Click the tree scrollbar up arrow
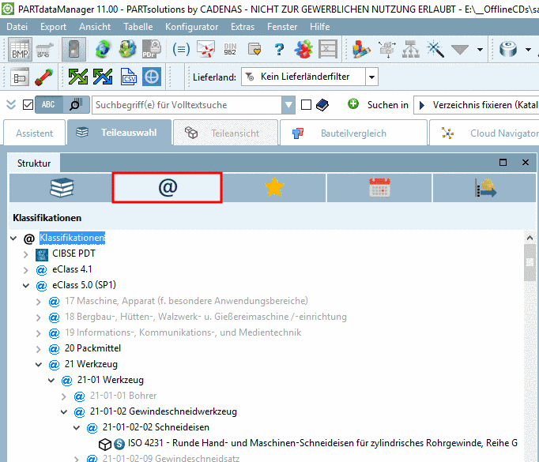 tap(530, 238)
